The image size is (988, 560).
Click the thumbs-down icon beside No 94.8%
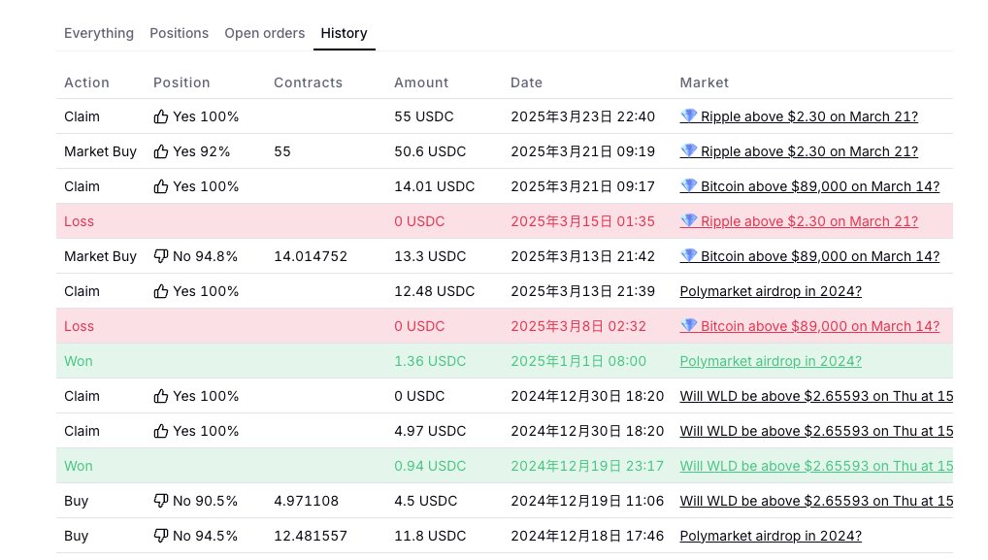click(161, 256)
